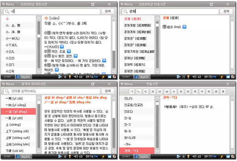Select '一再 [yí zài]' in the synonym list

tap(18, 99)
